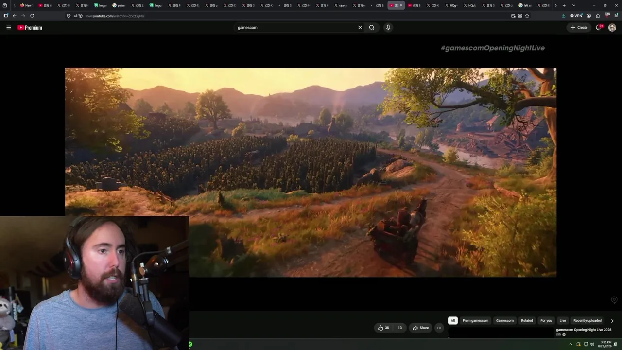Click the #gamescomOpeningNightLive hashtag
The height and width of the screenshot is (350, 622).
493,48
